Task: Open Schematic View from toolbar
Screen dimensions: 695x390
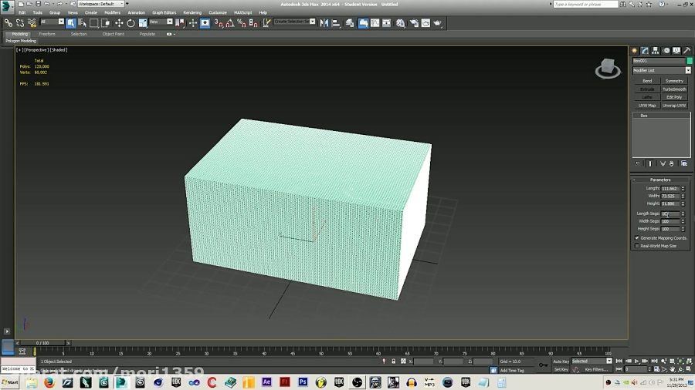Action: click(x=387, y=23)
